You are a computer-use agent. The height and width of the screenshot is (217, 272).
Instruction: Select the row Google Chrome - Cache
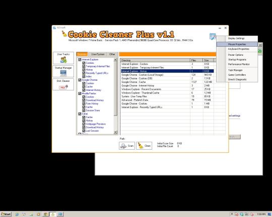coord(167,82)
